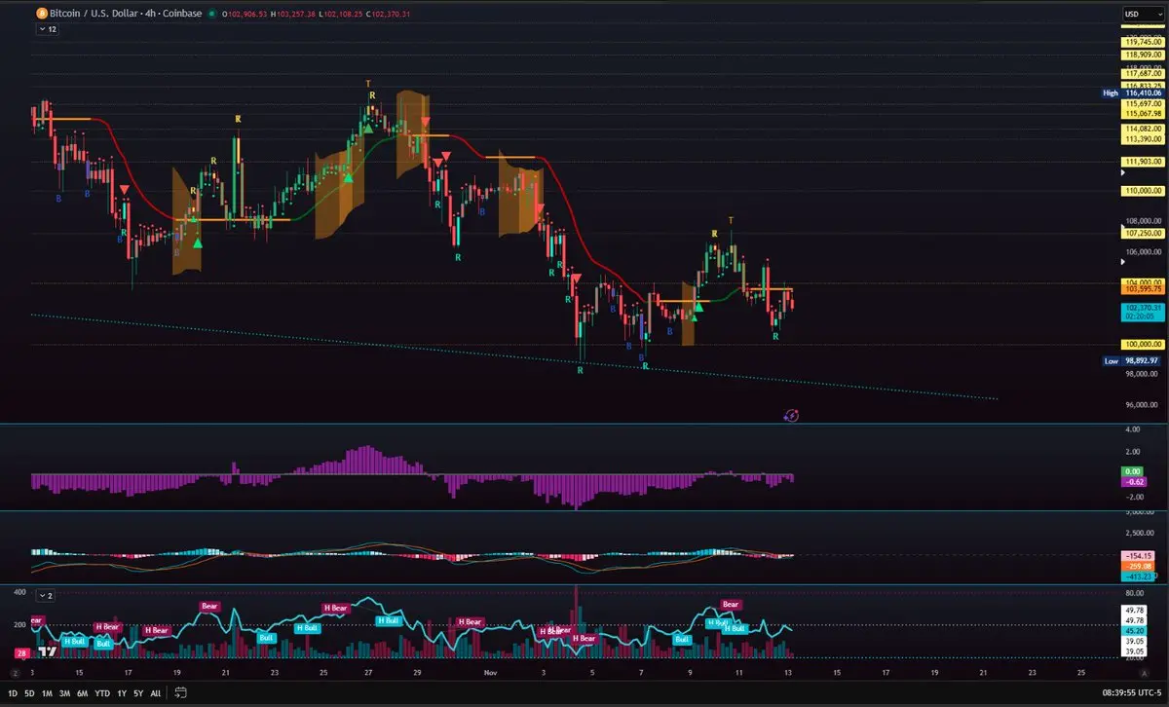Viewport: 1169px width, 707px height.
Task: Click the 118,909.00 price label
Action: tap(1142, 56)
